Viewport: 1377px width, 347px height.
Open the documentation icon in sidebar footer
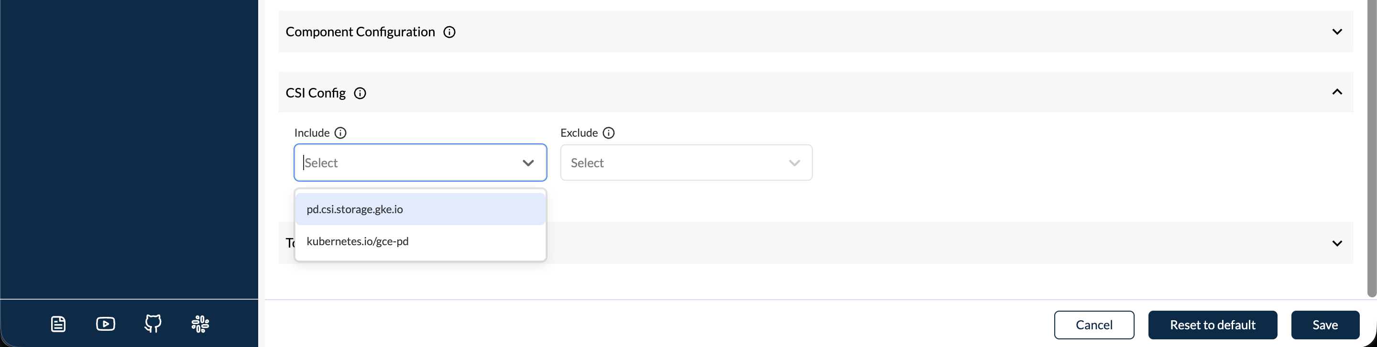click(58, 324)
